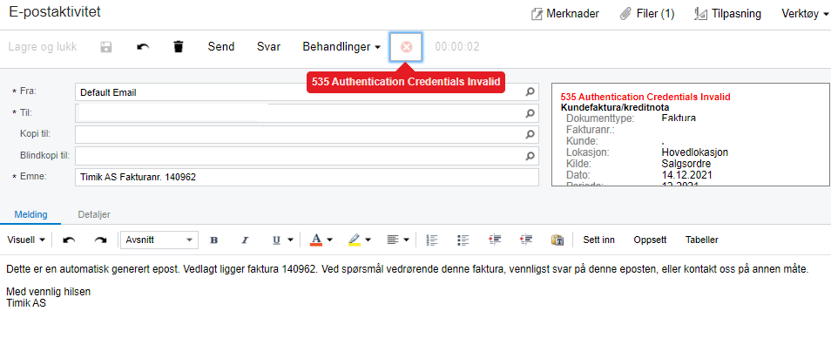Open Merknader notes

[565, 14]
